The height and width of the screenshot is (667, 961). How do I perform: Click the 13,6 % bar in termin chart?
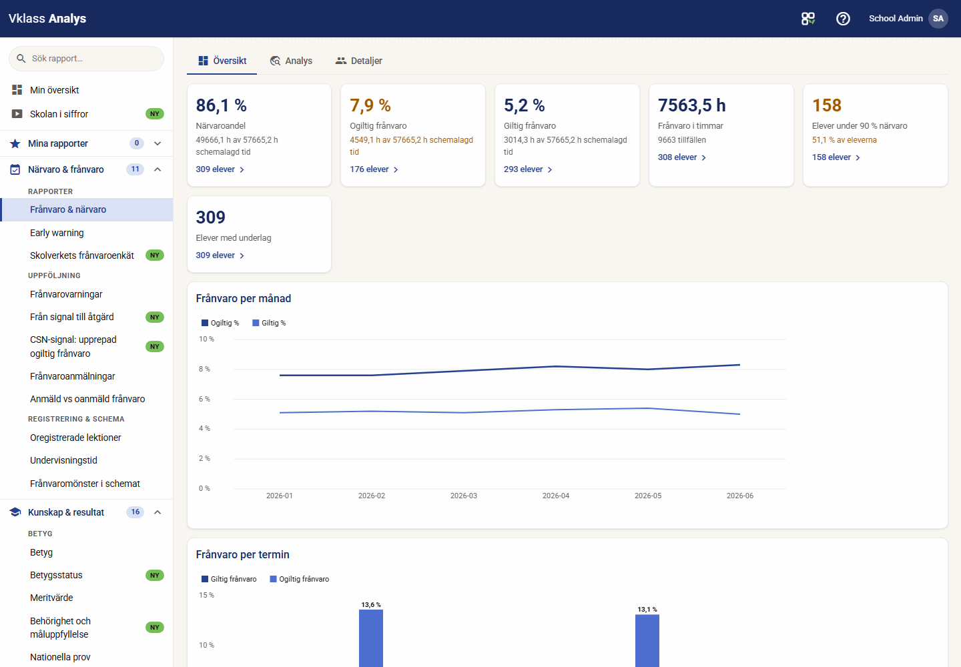coord(371,638)
